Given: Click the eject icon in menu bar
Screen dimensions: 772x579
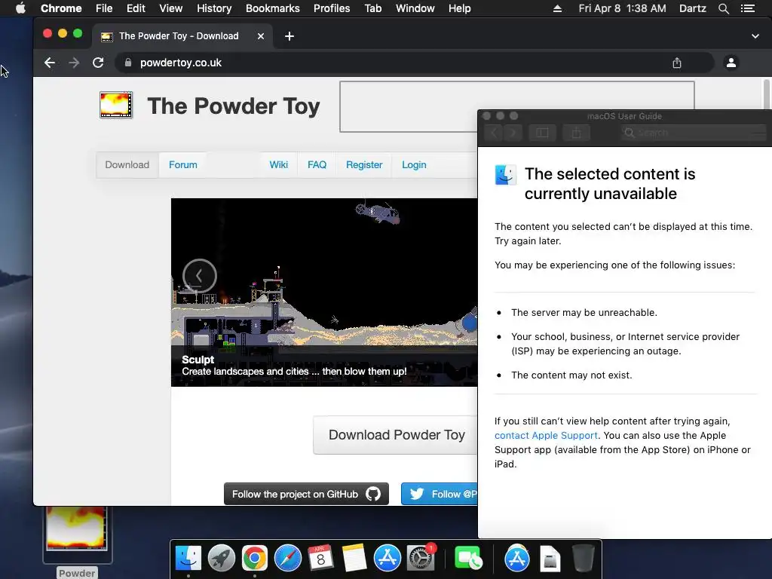Looking at the screenshot, I should pyautogui.click(x=557, y=8).
